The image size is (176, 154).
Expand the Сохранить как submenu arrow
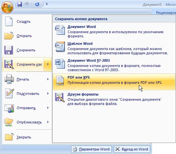(48, 64)
